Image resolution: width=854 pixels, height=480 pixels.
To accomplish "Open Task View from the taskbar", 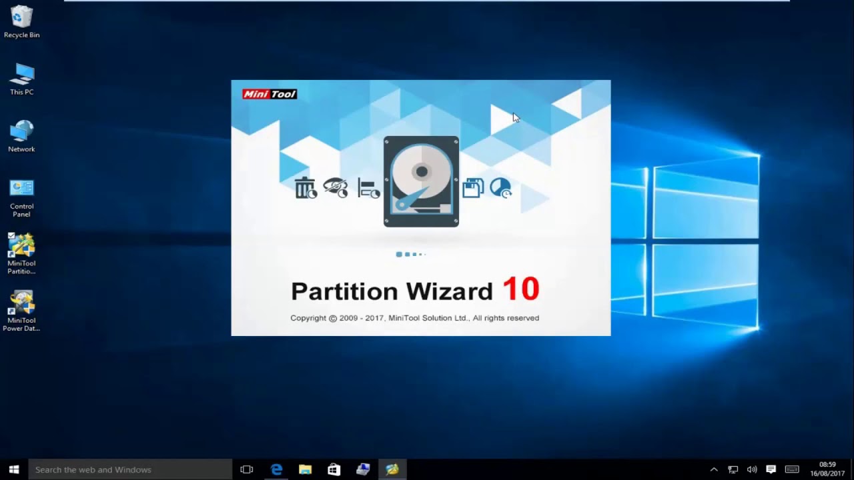I will tap(247, 469).
